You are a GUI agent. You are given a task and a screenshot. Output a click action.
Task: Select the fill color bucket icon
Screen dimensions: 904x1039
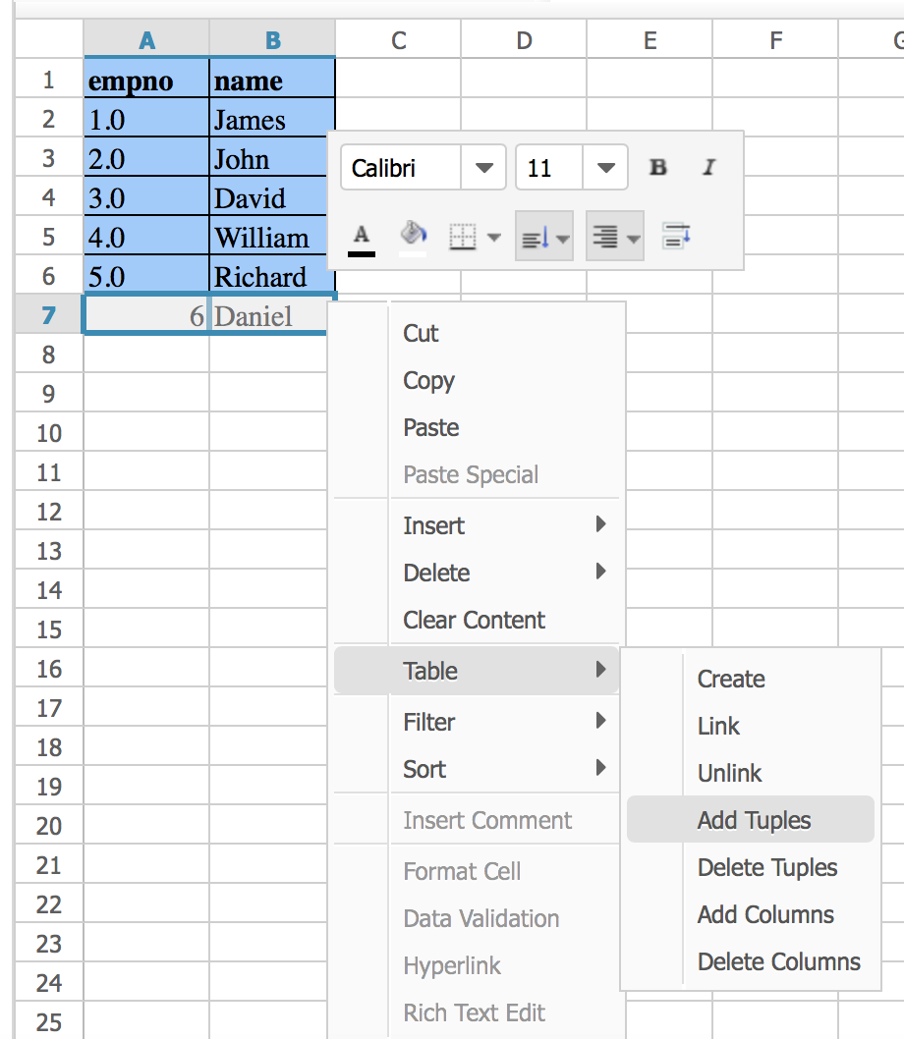coord(413,234)
